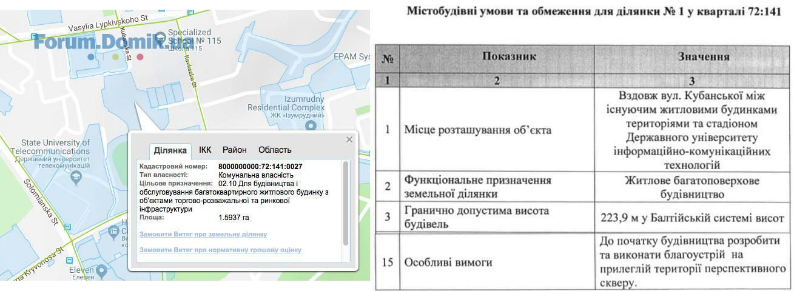Select the bus stop icon on Solomianska St
The width and height of the screenshot is (794, 291).
click(x=68, y=227)
